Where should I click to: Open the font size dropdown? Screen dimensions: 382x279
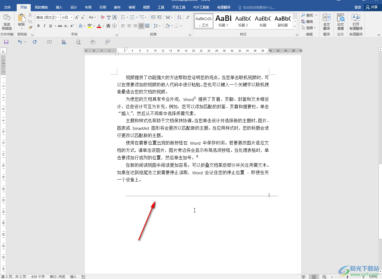[71, 17]
